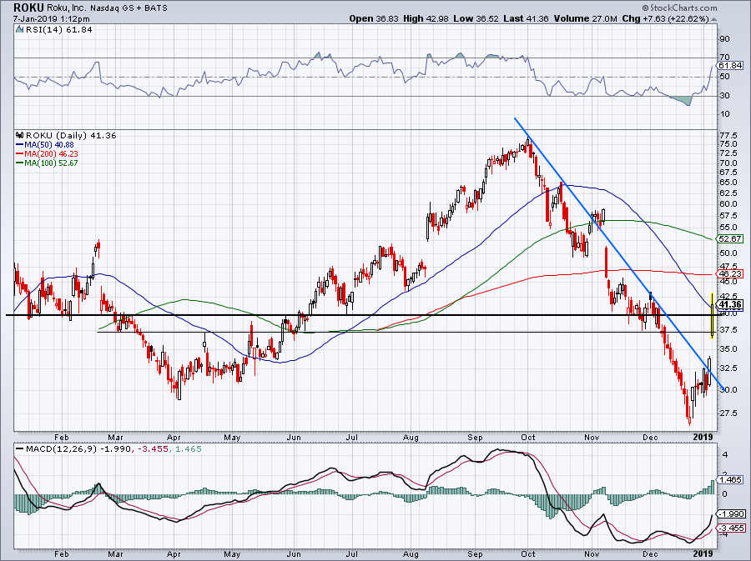Click the 70 overbought level on RSI axis
Image resolution: width=751 pixels, height=561 pixels.
point(724,58)
